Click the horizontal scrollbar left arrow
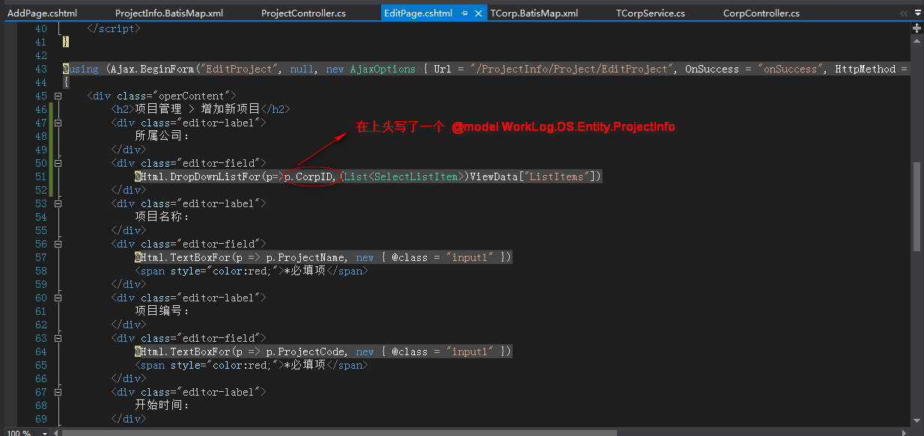 [x=56, y=432]
